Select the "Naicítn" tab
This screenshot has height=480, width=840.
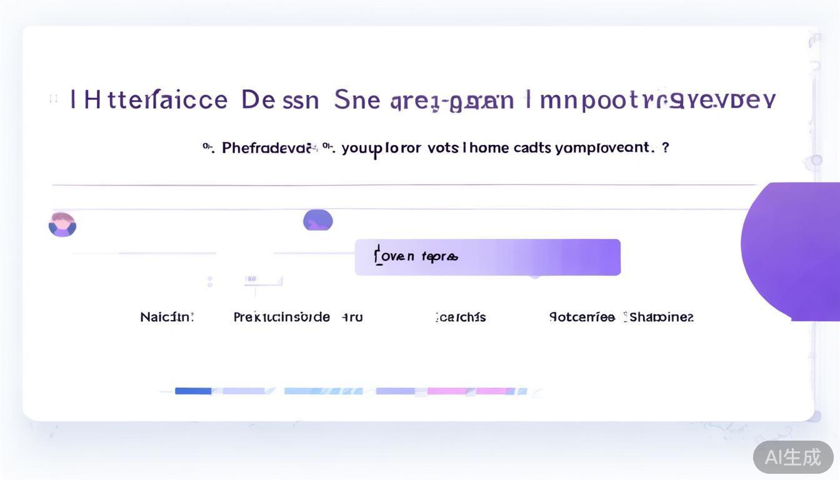point(167,317)
